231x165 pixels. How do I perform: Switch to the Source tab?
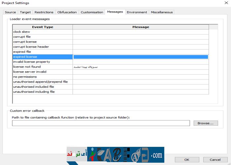(10, 12)
